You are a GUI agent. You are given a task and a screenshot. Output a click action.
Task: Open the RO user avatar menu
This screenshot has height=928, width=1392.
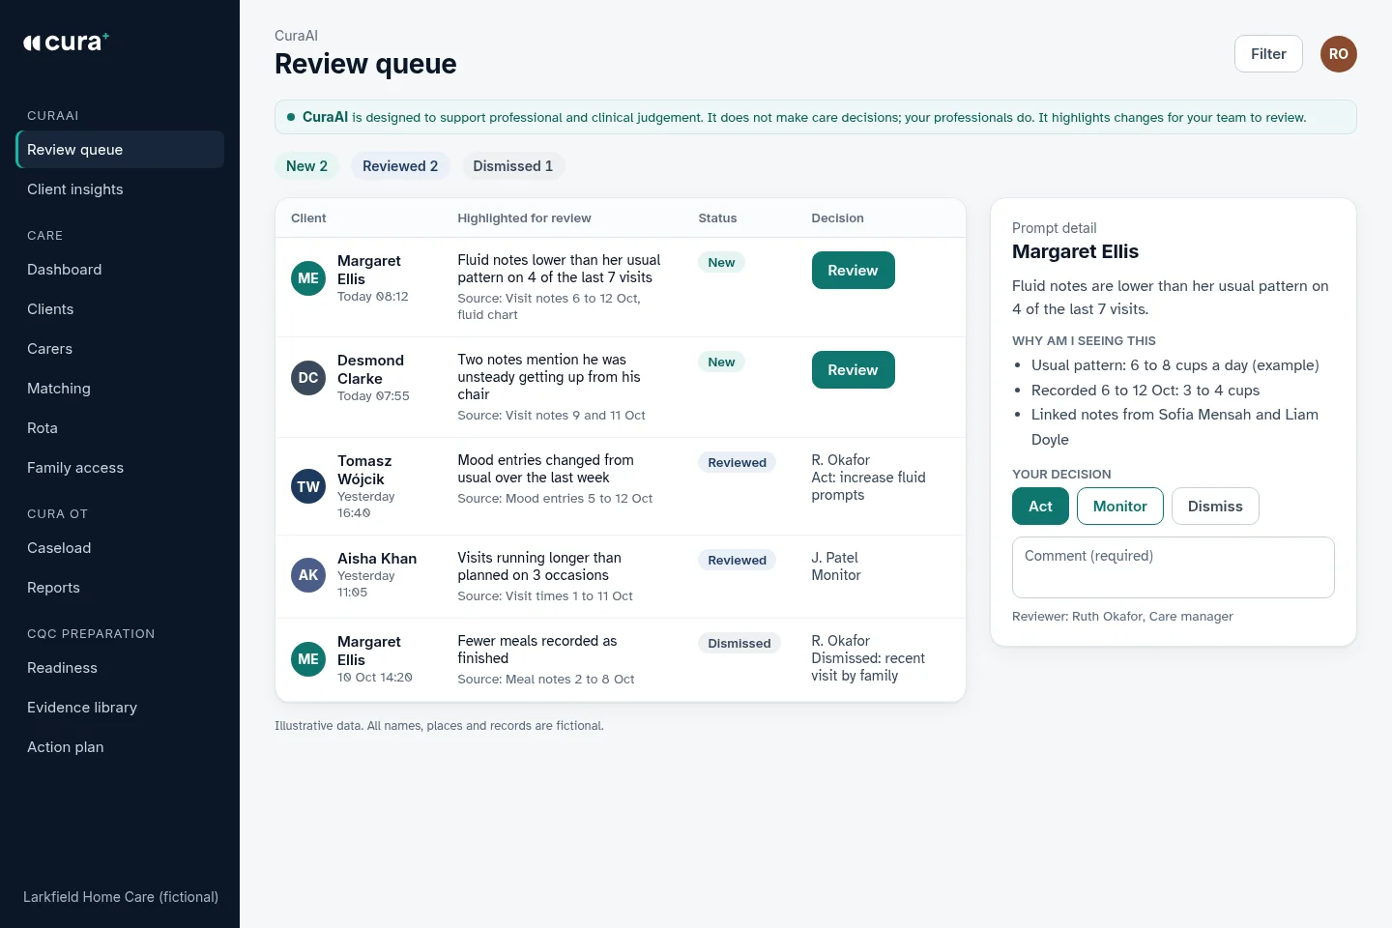click(x=1339, y=54)
